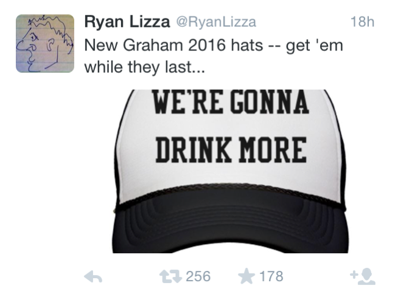Click the 'get 'em' phrase in tweet

point(315,46)
